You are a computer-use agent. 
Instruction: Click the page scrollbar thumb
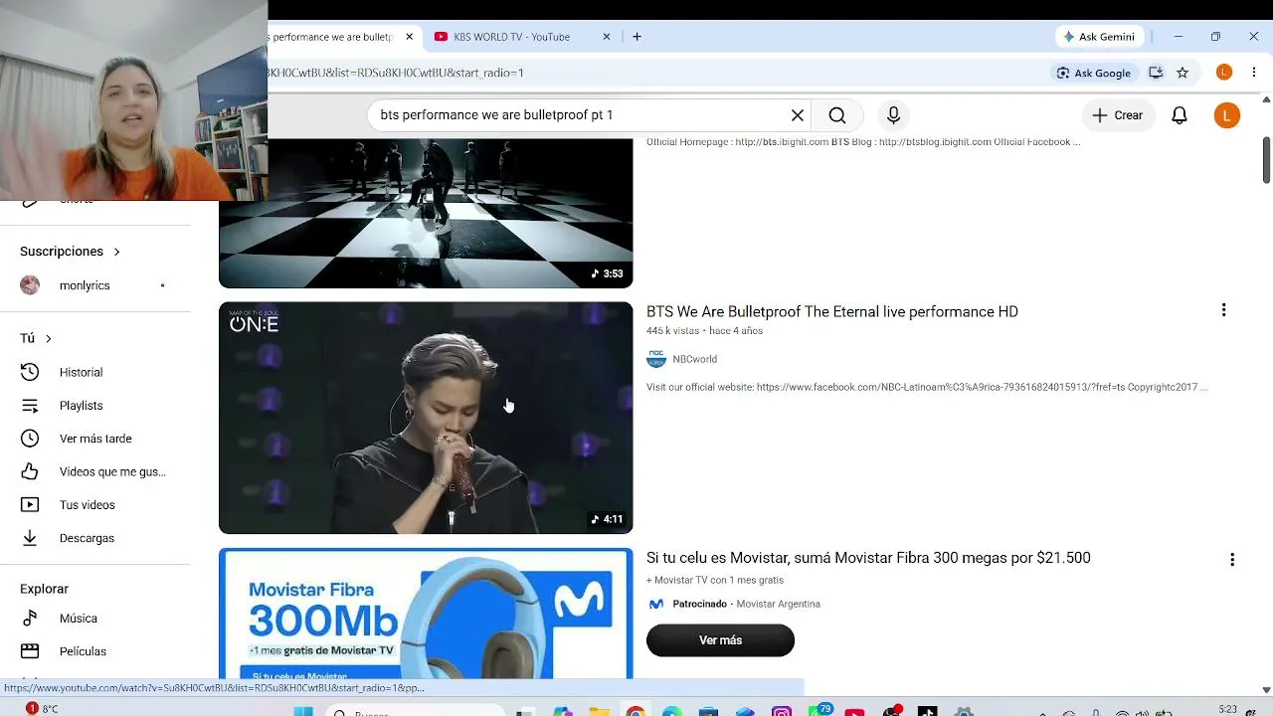tap(1266, 159)
